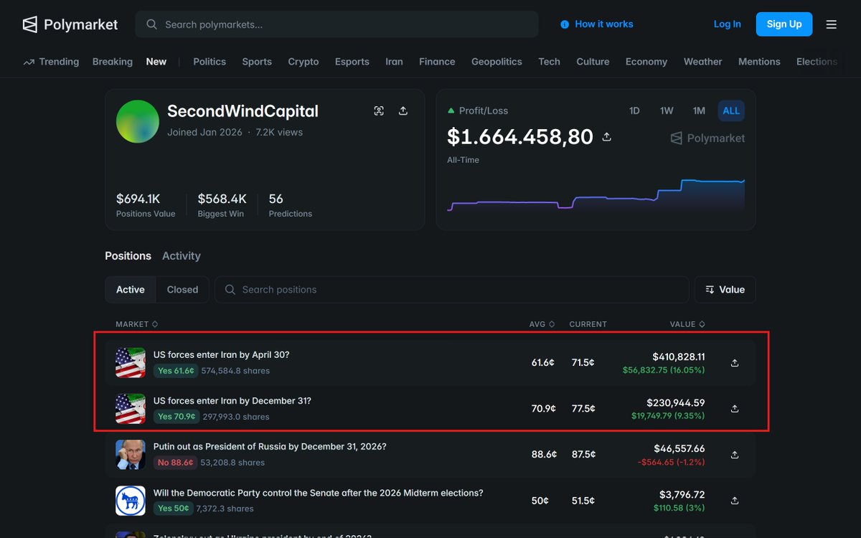The image size is (861, 538).
Task: Open Democratic Party donkey thumbnail
Action: pyautogui.click(x=131, y=501)
